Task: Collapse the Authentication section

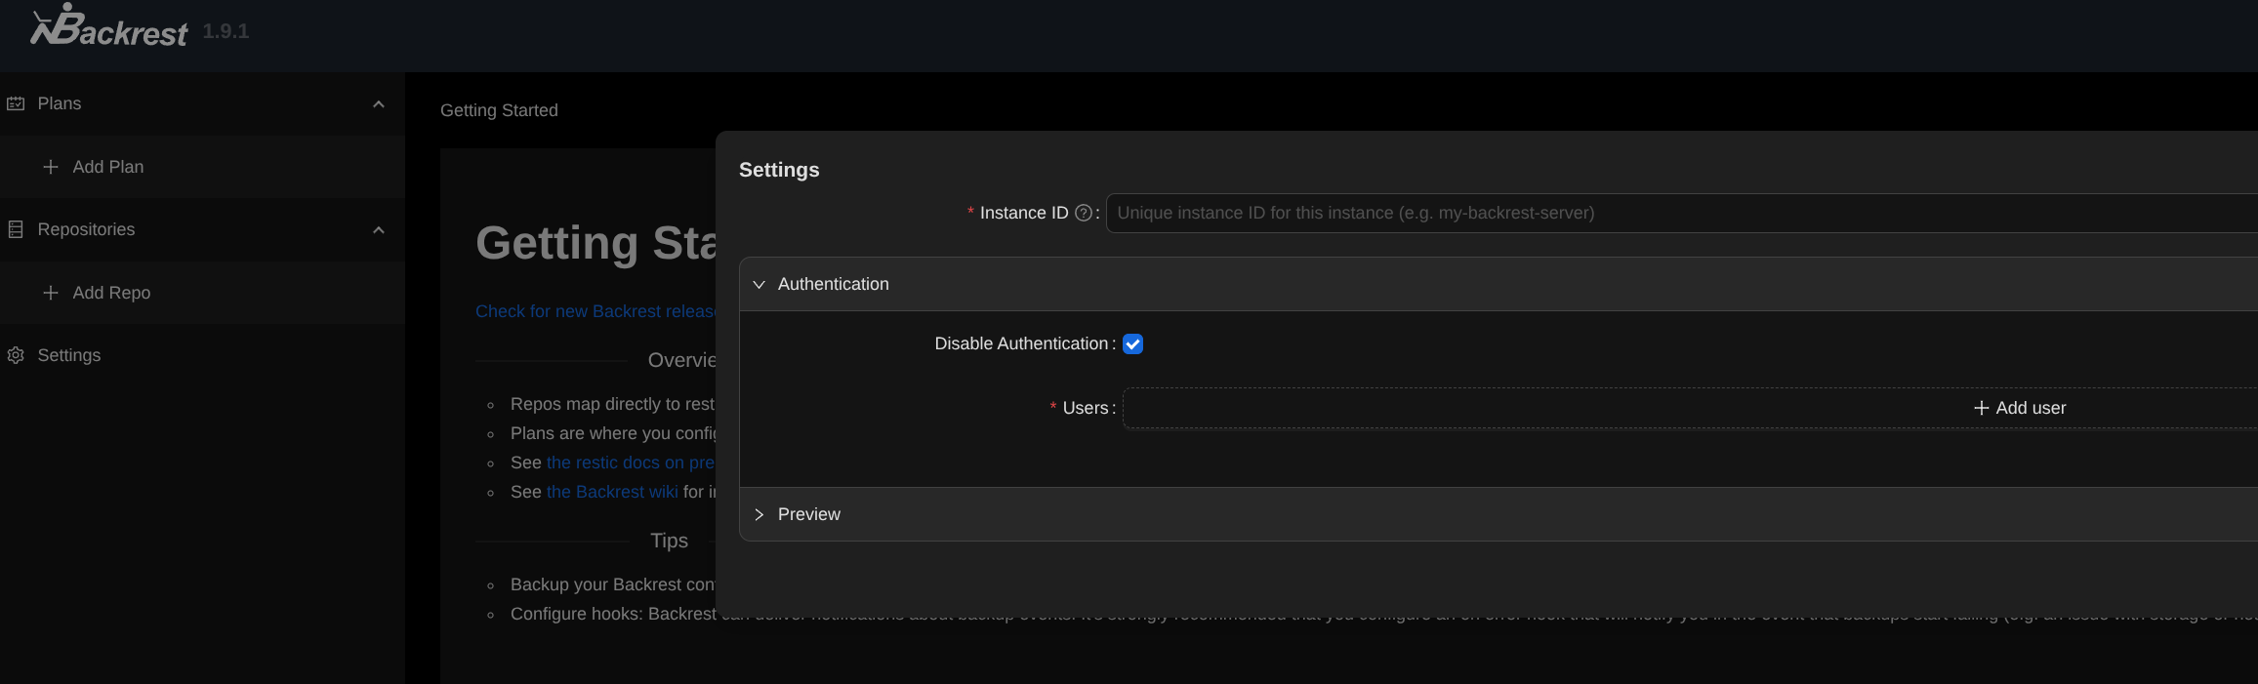Action: click(x=759, y=284)
